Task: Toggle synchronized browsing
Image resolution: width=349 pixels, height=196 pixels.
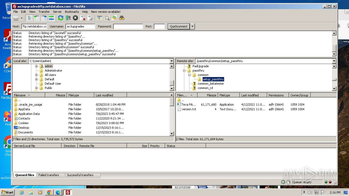Action: 114,18
